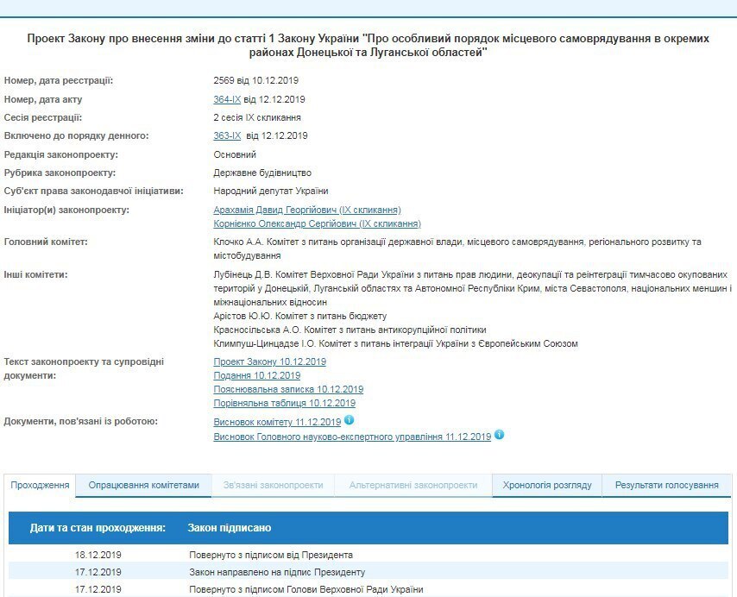This screenshot has height=597, width=737.
Task: Click info icon beside Висновок комітету link
Action: pos(349,420)
